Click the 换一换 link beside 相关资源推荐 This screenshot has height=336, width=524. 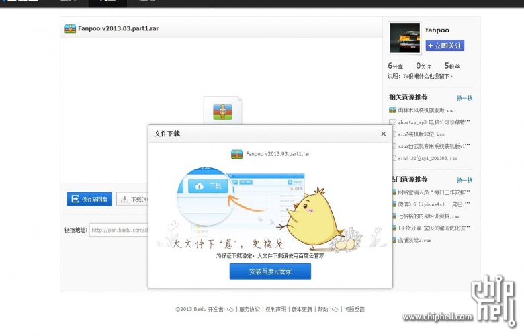(464, 98)
